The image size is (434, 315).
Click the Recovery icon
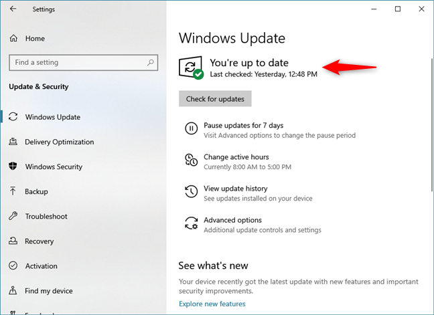point(13,241)
